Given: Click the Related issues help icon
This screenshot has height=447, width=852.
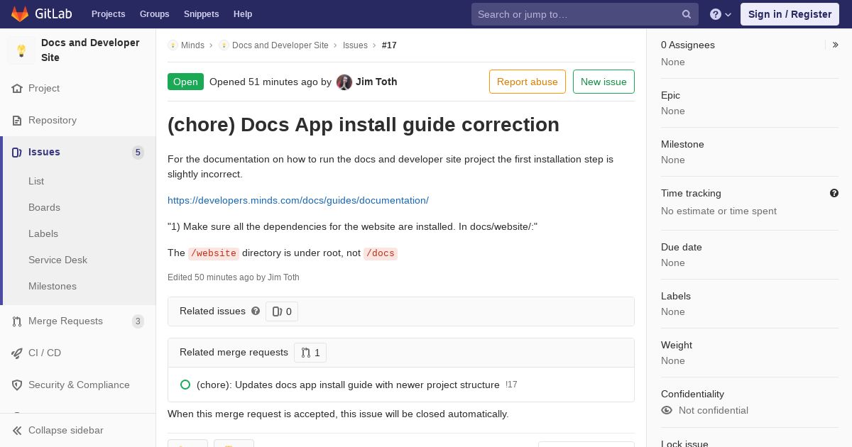Looking at the screenshot, I should pos(256,311).
